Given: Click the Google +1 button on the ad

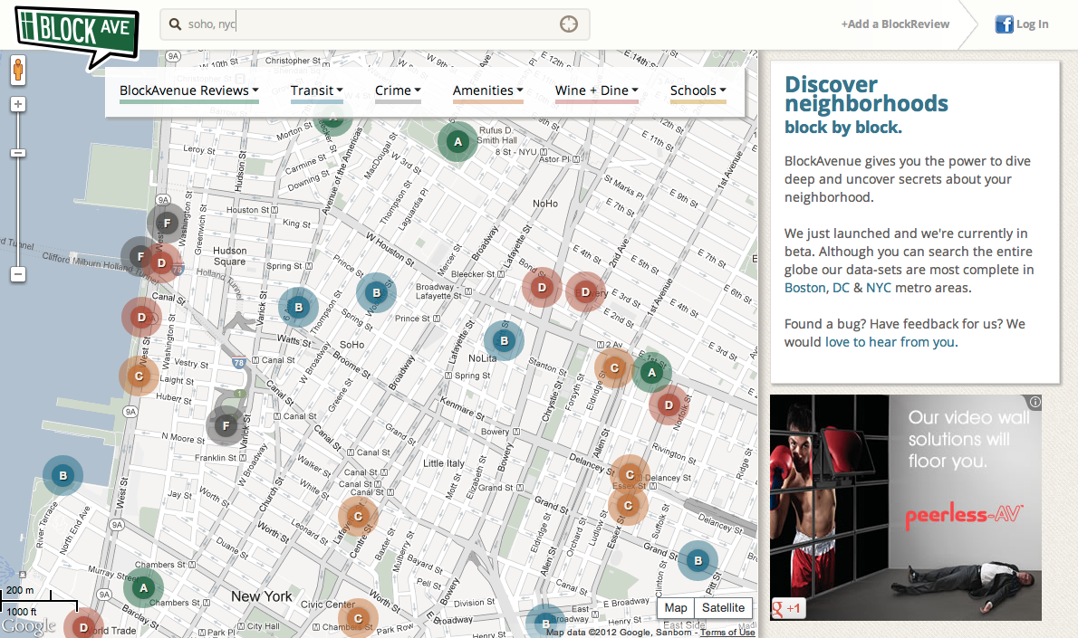Looking at the screenshot, I should [x=786, y=608].
